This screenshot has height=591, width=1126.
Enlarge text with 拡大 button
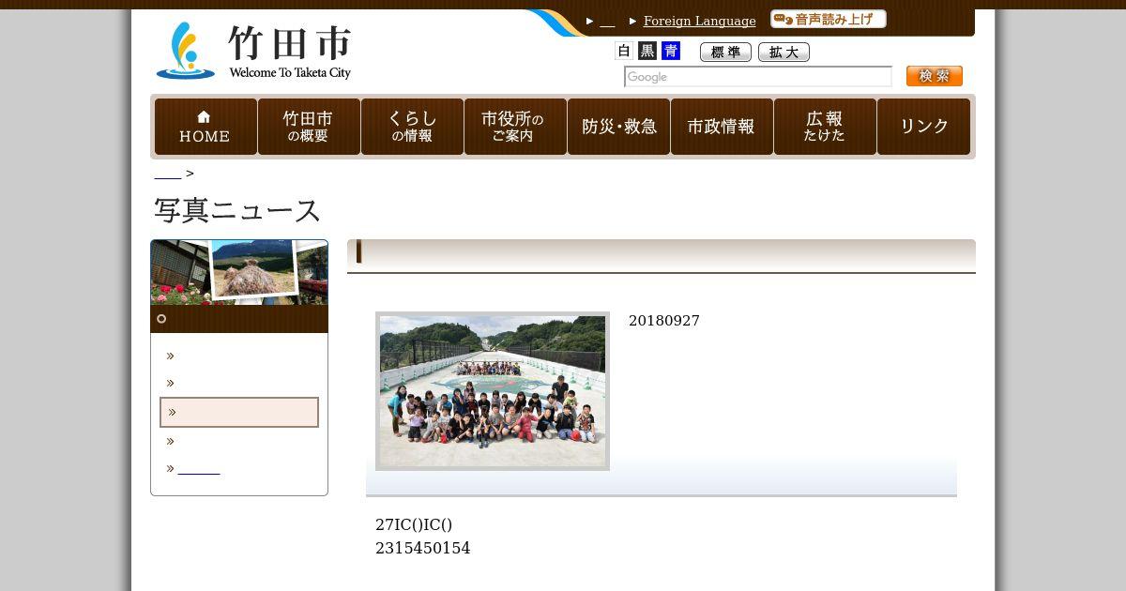[784, 53]
